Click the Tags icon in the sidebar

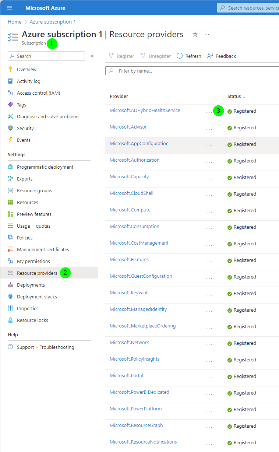pos(10,105)
